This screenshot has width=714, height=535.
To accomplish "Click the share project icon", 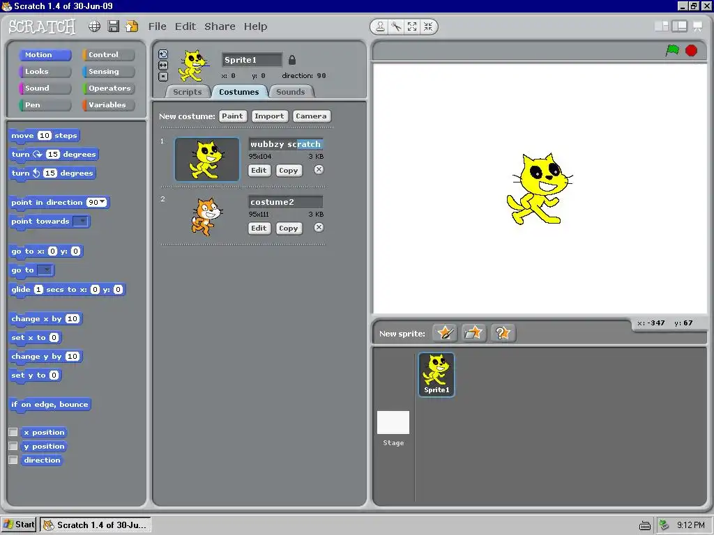I will pyautogui.click(x=132, y=26).
